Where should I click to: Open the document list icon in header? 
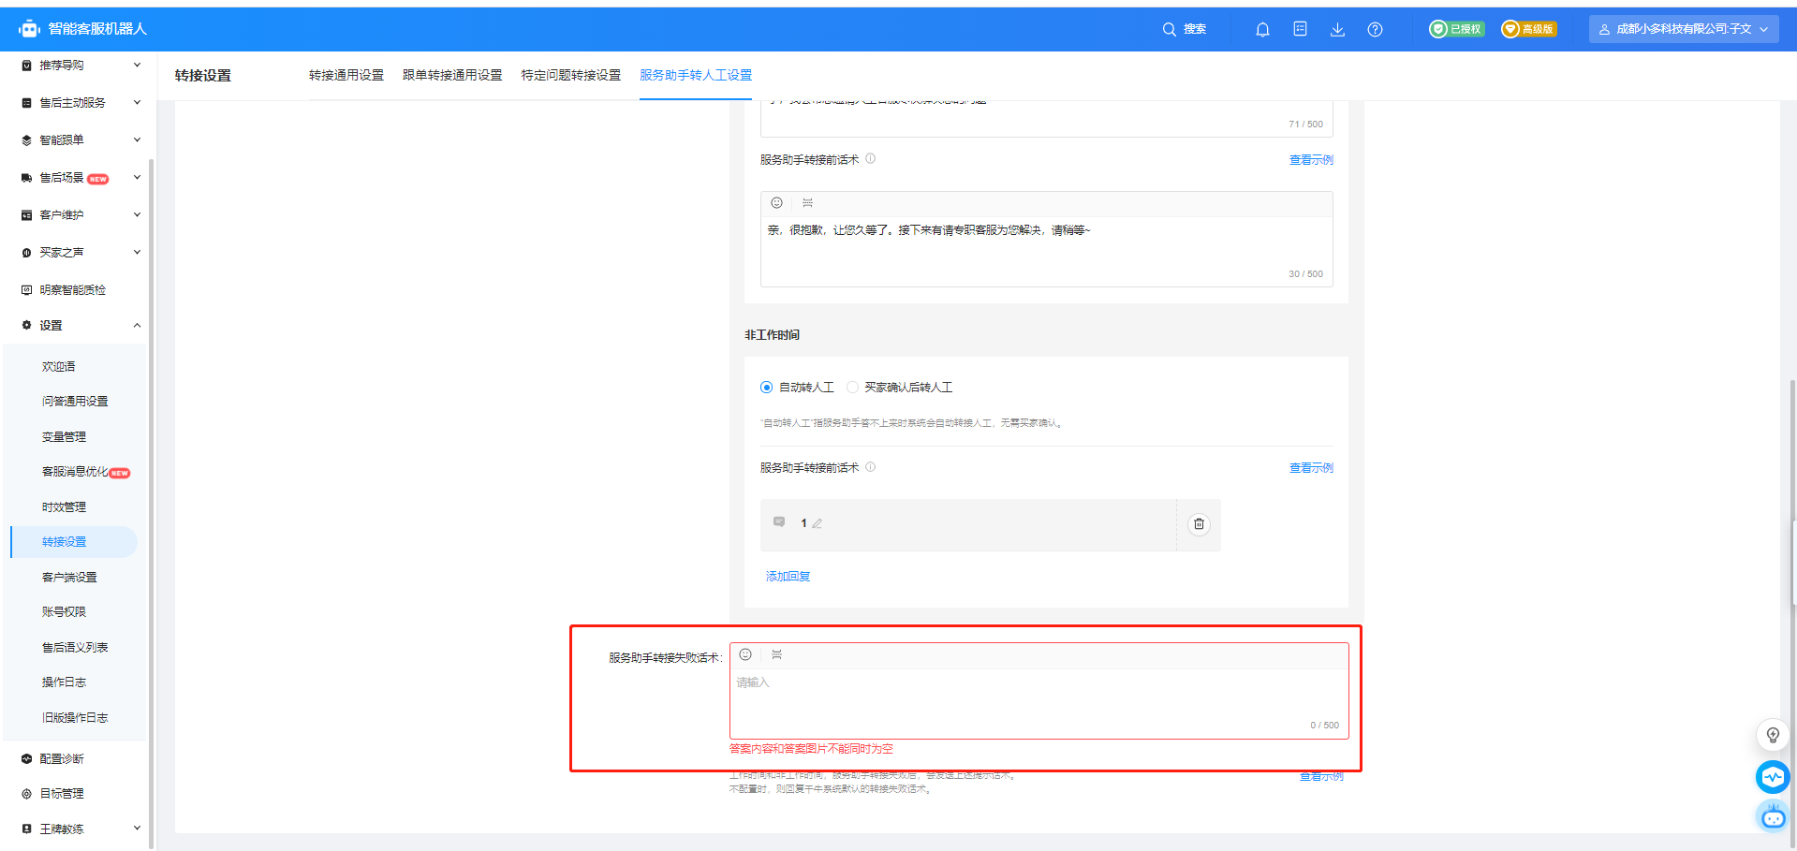1300,29
